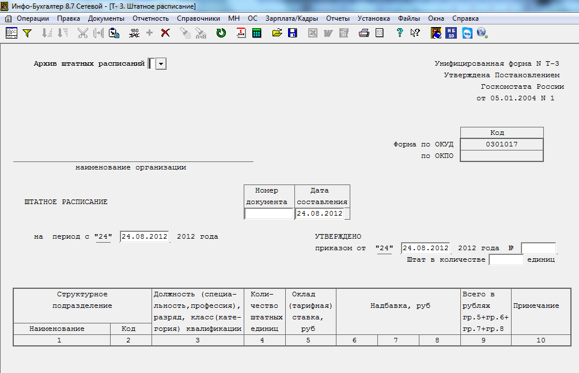The image size is (579, 373).
Task: Click the cyan question mark help icon
Action: (400, 33)
